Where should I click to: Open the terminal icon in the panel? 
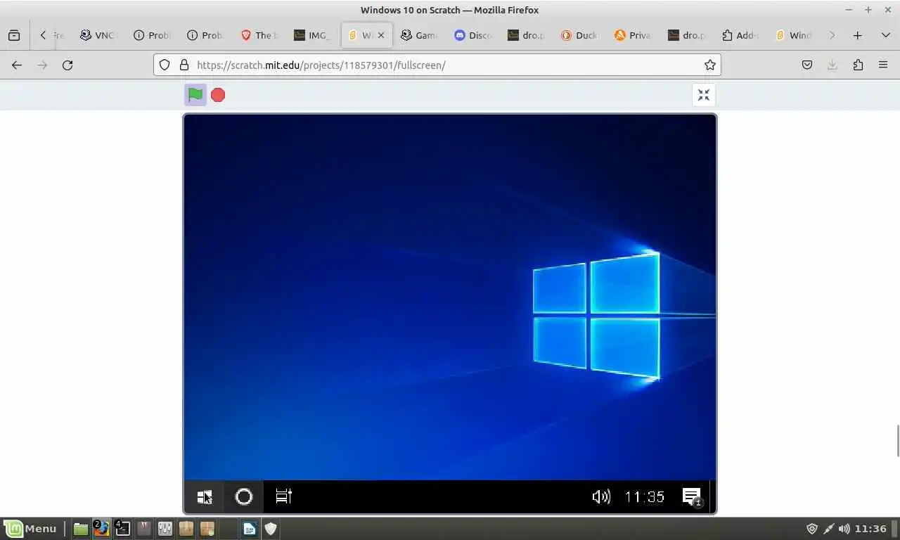tap(123, 529)
